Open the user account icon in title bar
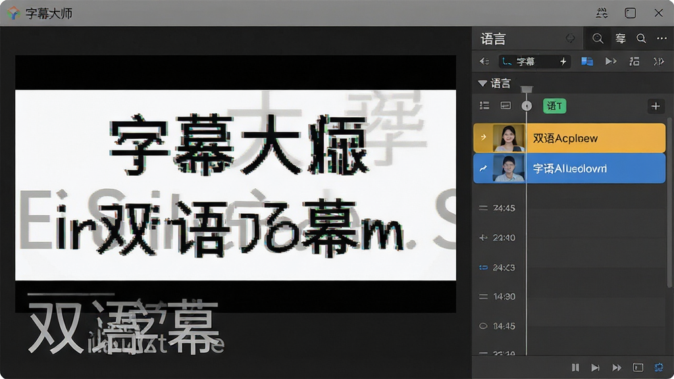This screenshot has width=674, height=379. click(x=602, y=13)
